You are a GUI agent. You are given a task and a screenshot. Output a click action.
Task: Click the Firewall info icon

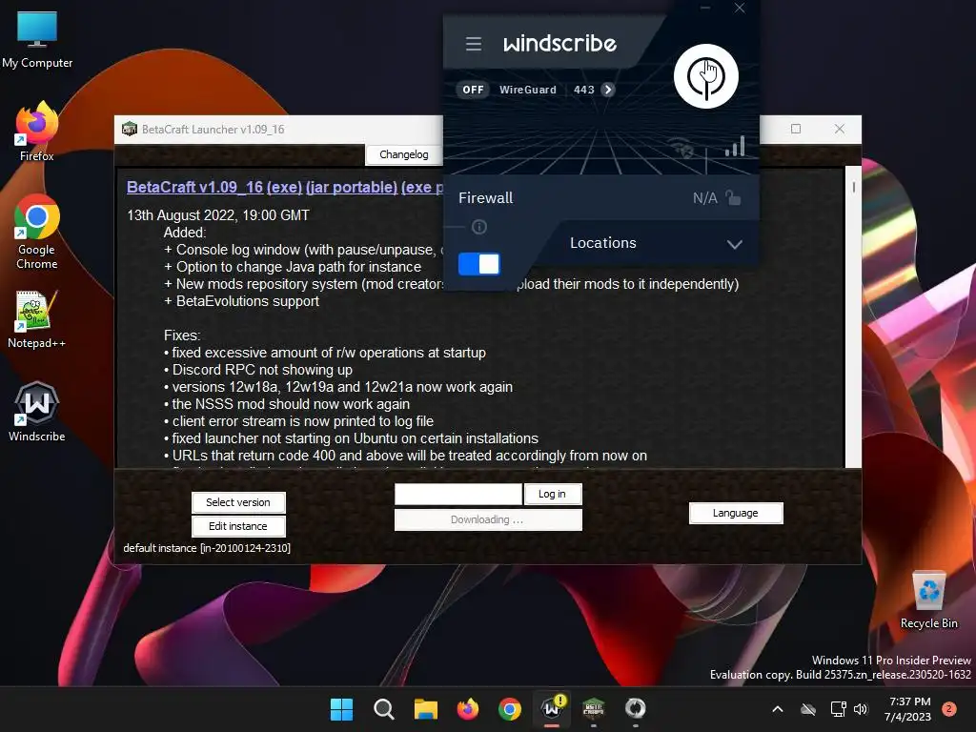click(479, 227)
